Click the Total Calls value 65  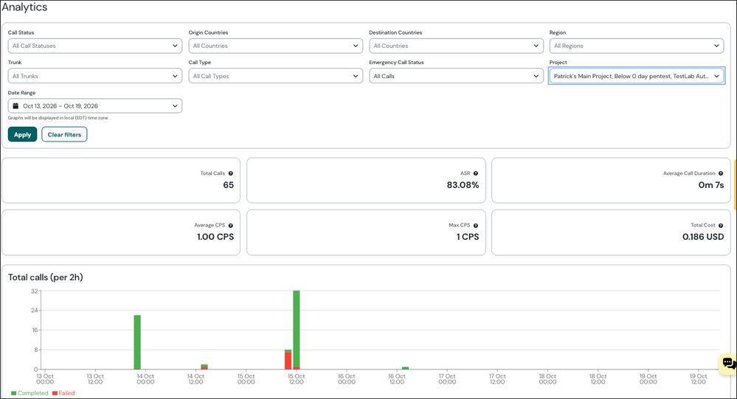click(x=229, y=185)
